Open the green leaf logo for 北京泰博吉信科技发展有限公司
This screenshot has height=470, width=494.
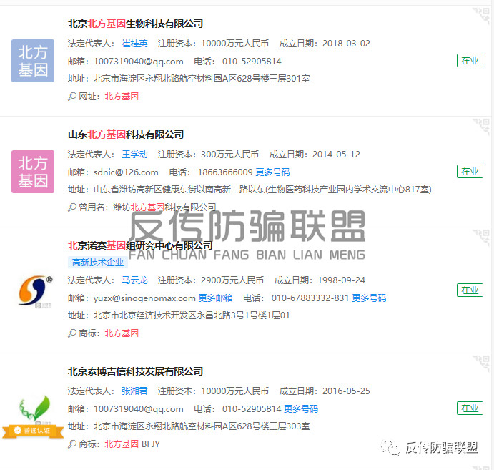click(x=34, y=409)
